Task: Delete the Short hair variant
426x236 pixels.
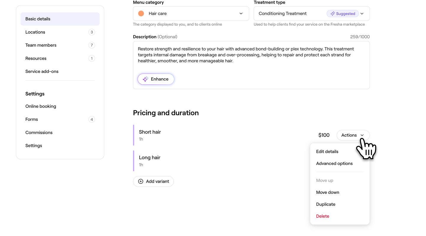Action: pyautogui.click(x=322, y=216)
